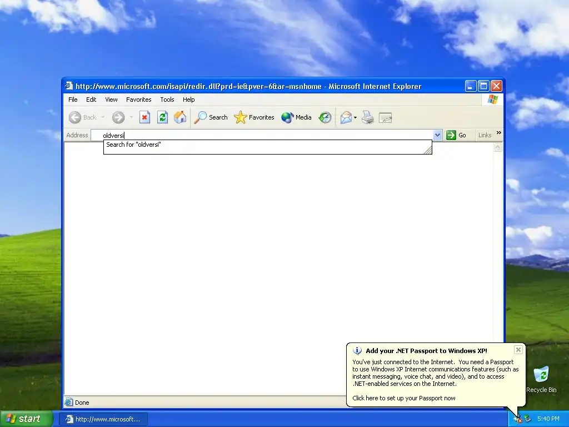Print the page with the printer icon

coord(368,117)
